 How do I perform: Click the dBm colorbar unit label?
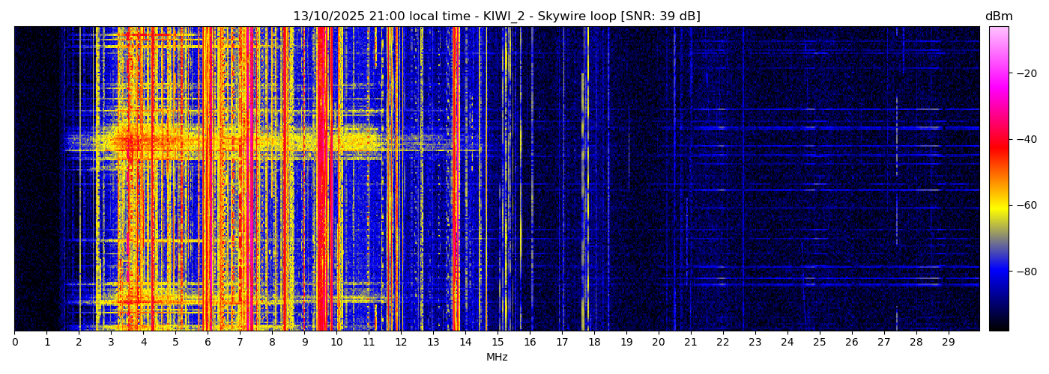tap(998, 16)
